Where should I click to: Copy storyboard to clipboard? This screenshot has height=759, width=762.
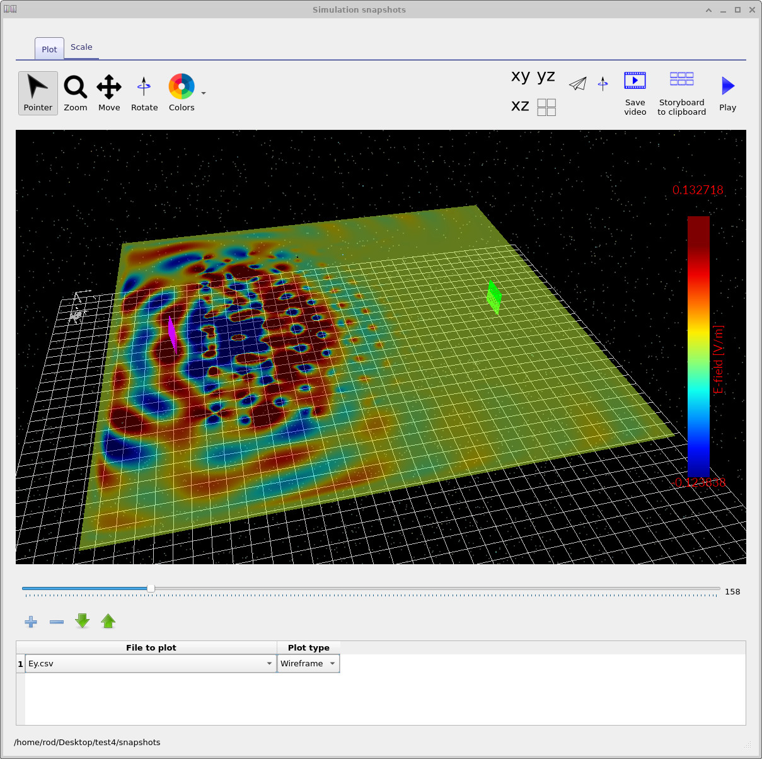pos(681,93)
